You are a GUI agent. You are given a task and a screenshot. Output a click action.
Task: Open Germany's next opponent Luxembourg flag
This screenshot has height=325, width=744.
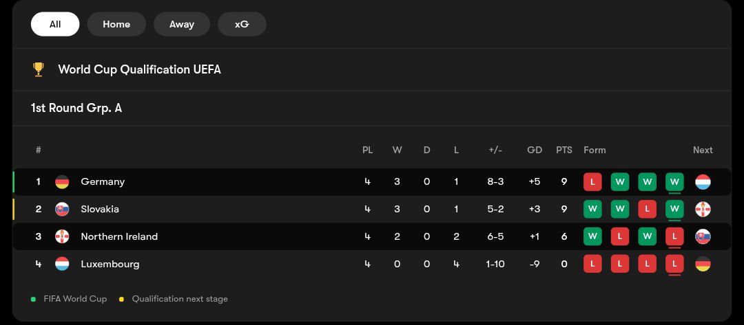703,182
